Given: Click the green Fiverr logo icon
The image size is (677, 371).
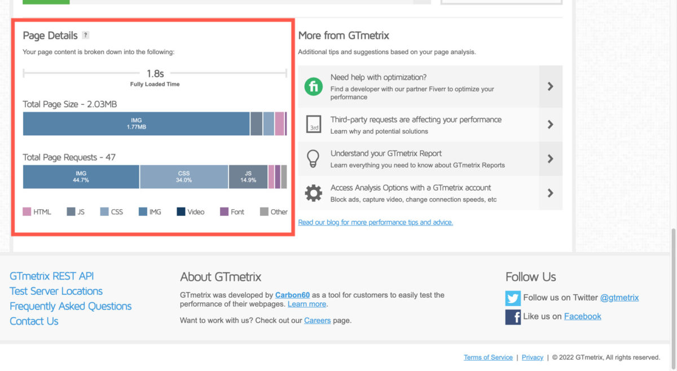Looking at the screenshot, I should [313, 87].
